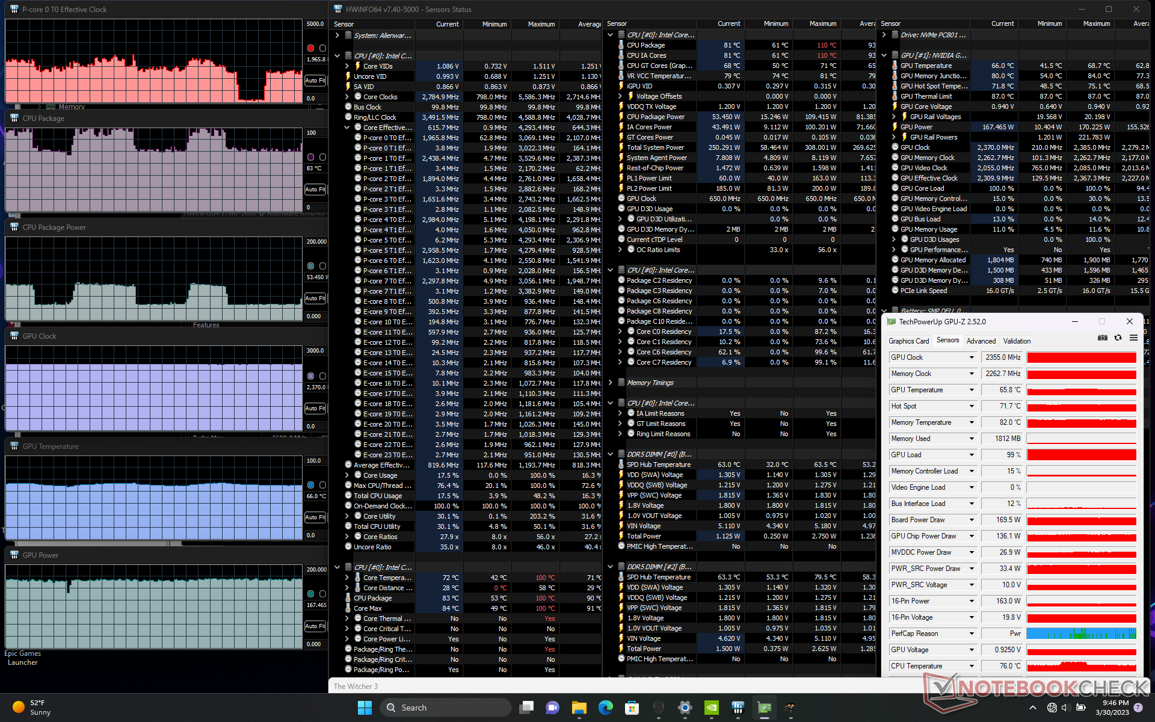This screenshot has height=722, width=1155.
Task: Click Auto Fit in GPU Power graph
Action: click(315, 626)
